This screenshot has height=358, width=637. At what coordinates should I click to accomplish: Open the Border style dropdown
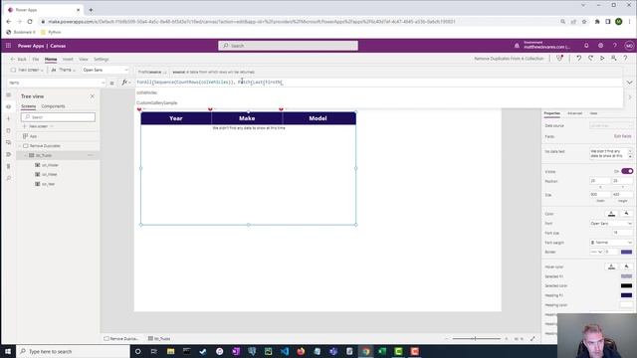click(596, 252)
